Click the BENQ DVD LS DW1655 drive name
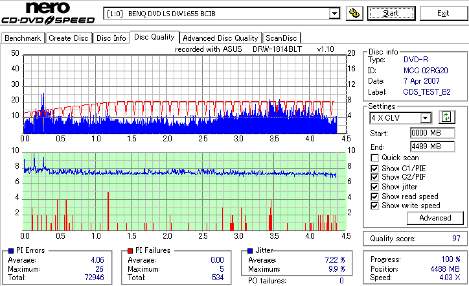This screenshot has width=469, height=286. click(172, 14)
